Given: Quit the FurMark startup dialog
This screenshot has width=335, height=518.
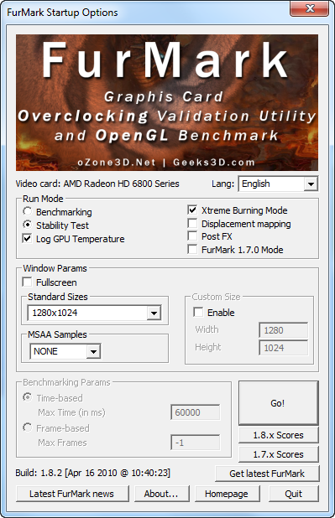Looking at the screenshot, I should (294, 494).
